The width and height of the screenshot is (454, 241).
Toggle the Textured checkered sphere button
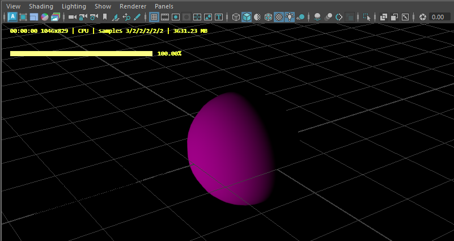(x=279, y=17)
